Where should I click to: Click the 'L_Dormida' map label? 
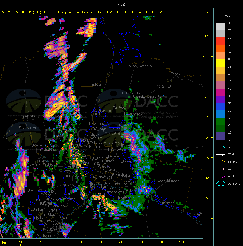(166, 203)
